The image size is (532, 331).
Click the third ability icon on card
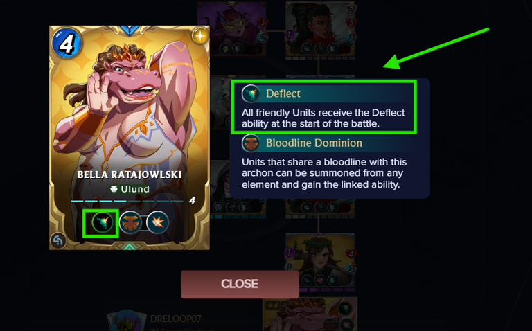tap(158, 222)
